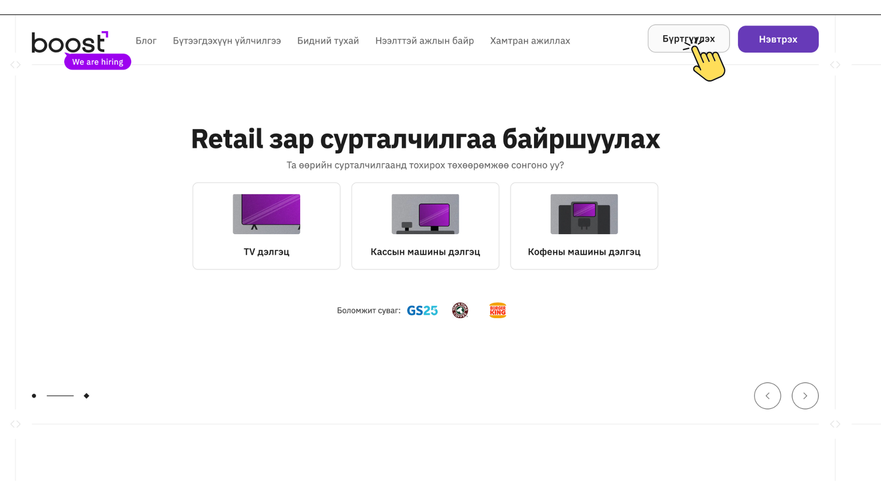Open Бүтээгдэхүүн үйлчилгээ menu
The height and width of the screenshot is (495, 881).
coord(227,41)
